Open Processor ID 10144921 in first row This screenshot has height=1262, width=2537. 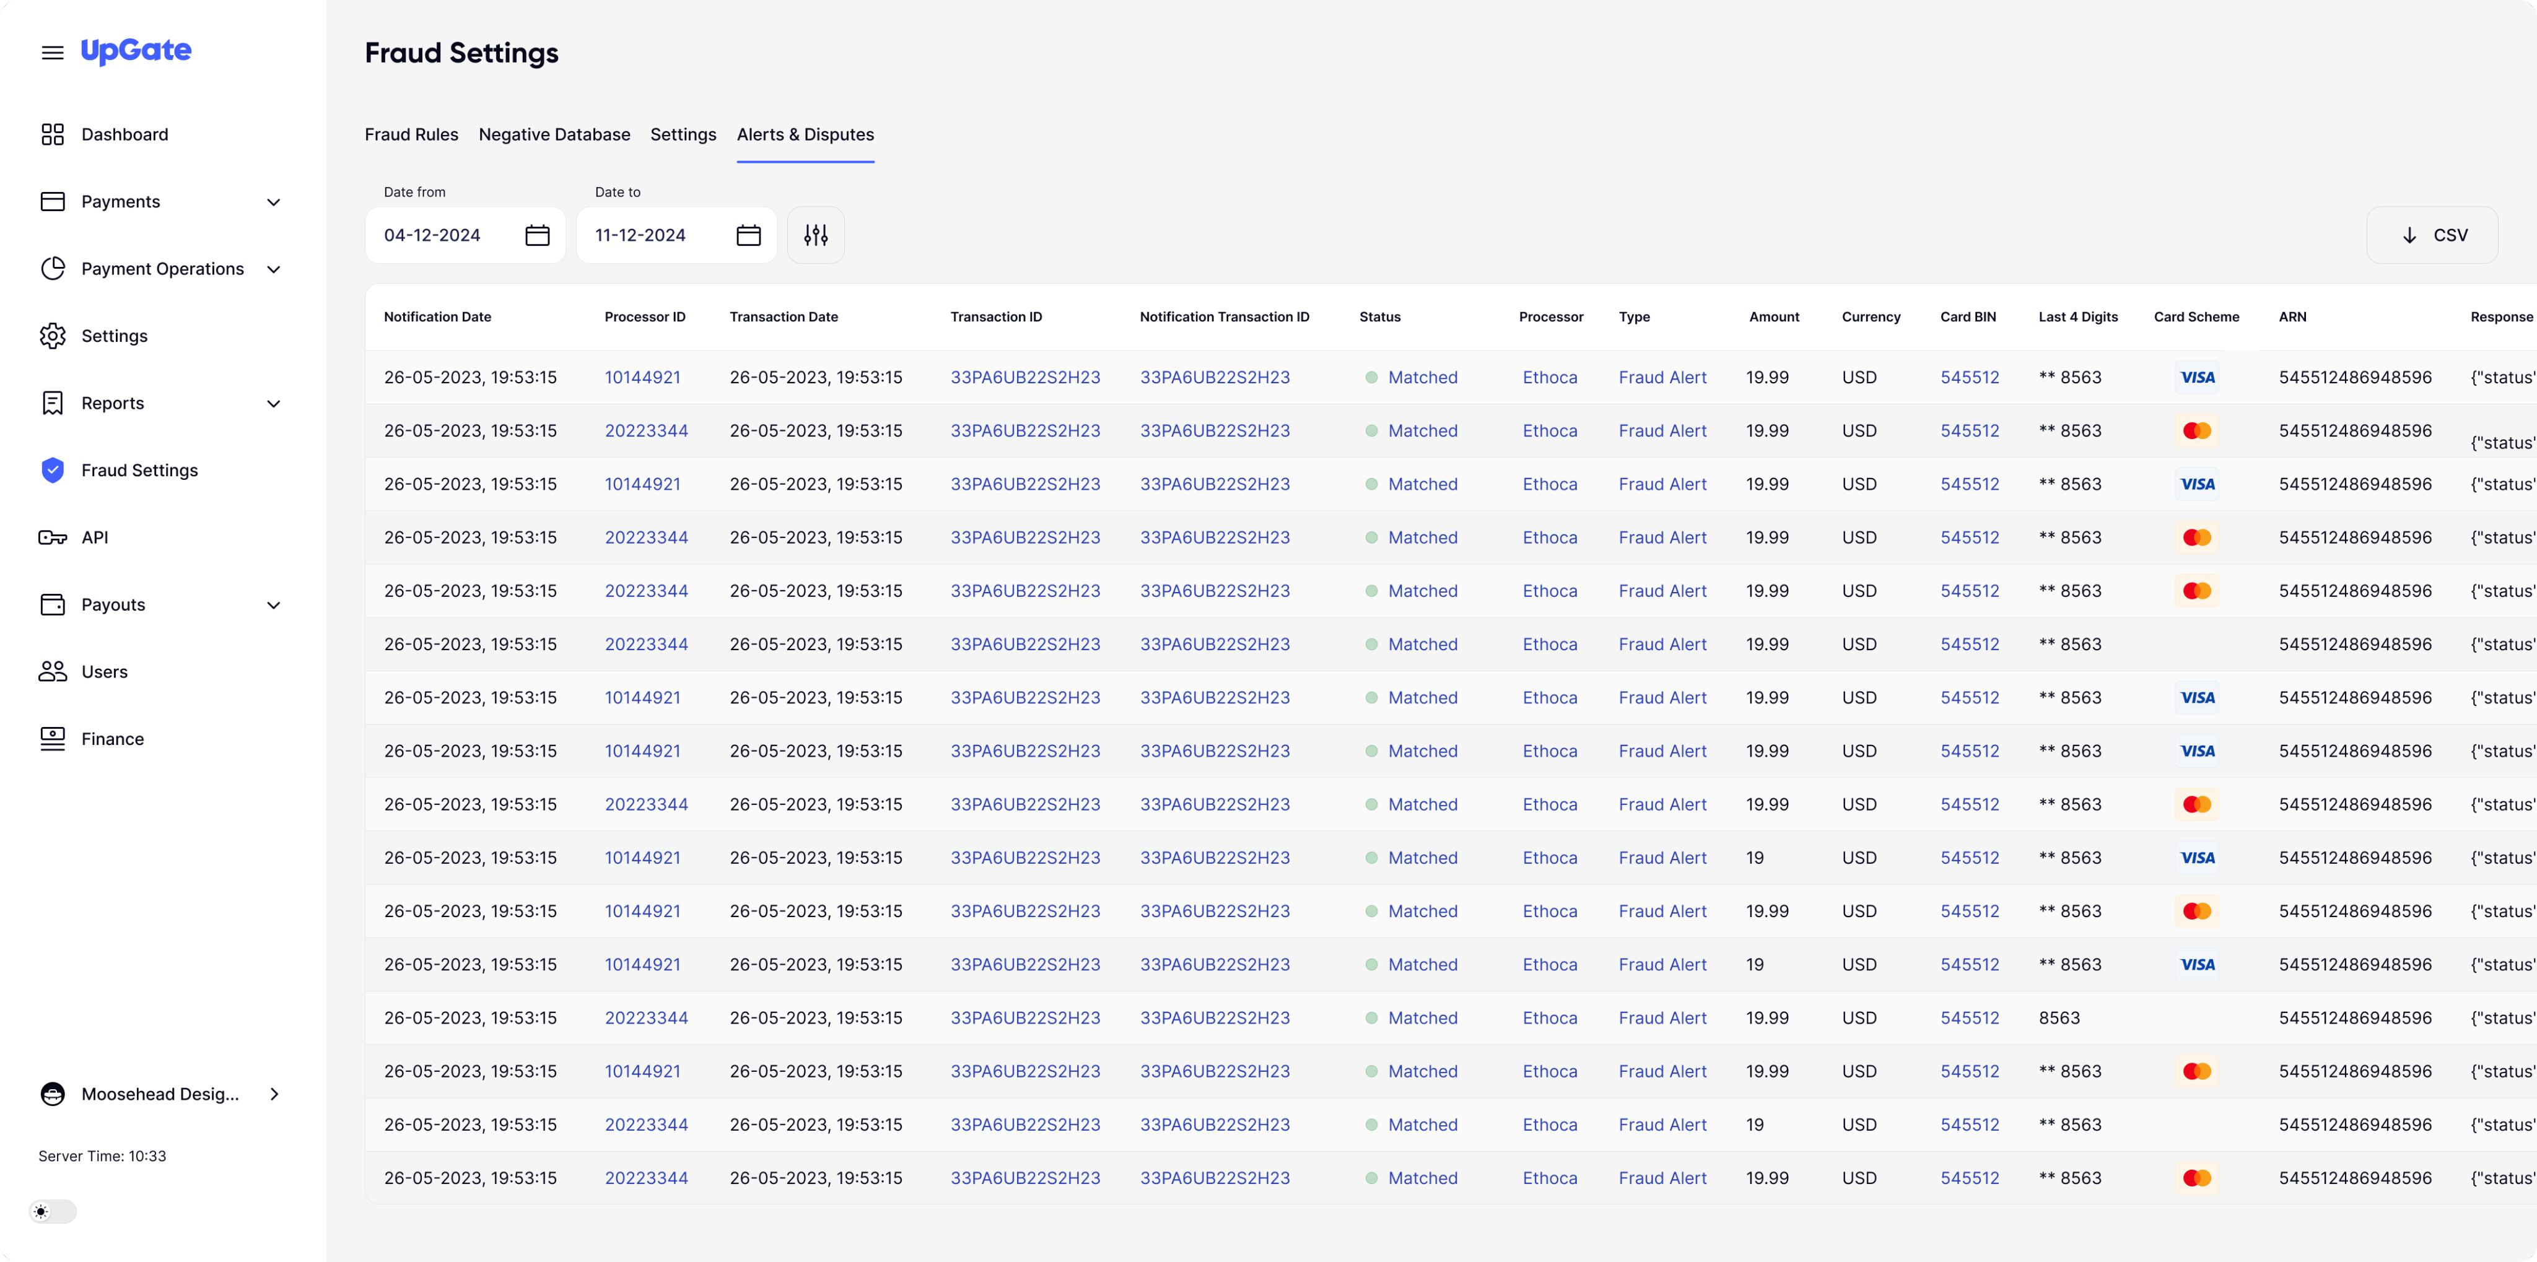point(642,377)
